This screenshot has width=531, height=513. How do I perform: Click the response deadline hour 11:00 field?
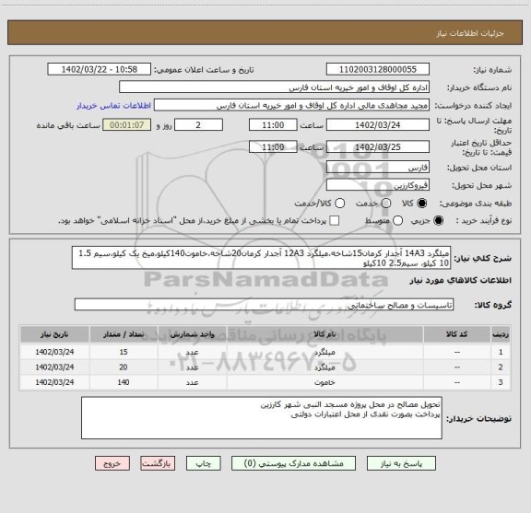click(x=273, y=125)
